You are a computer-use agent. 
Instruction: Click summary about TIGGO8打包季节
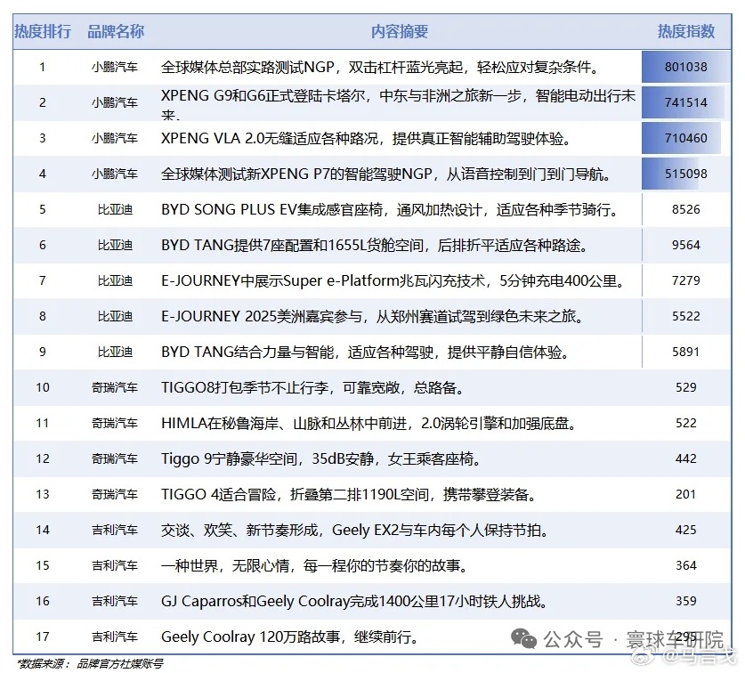coord(312,388)
